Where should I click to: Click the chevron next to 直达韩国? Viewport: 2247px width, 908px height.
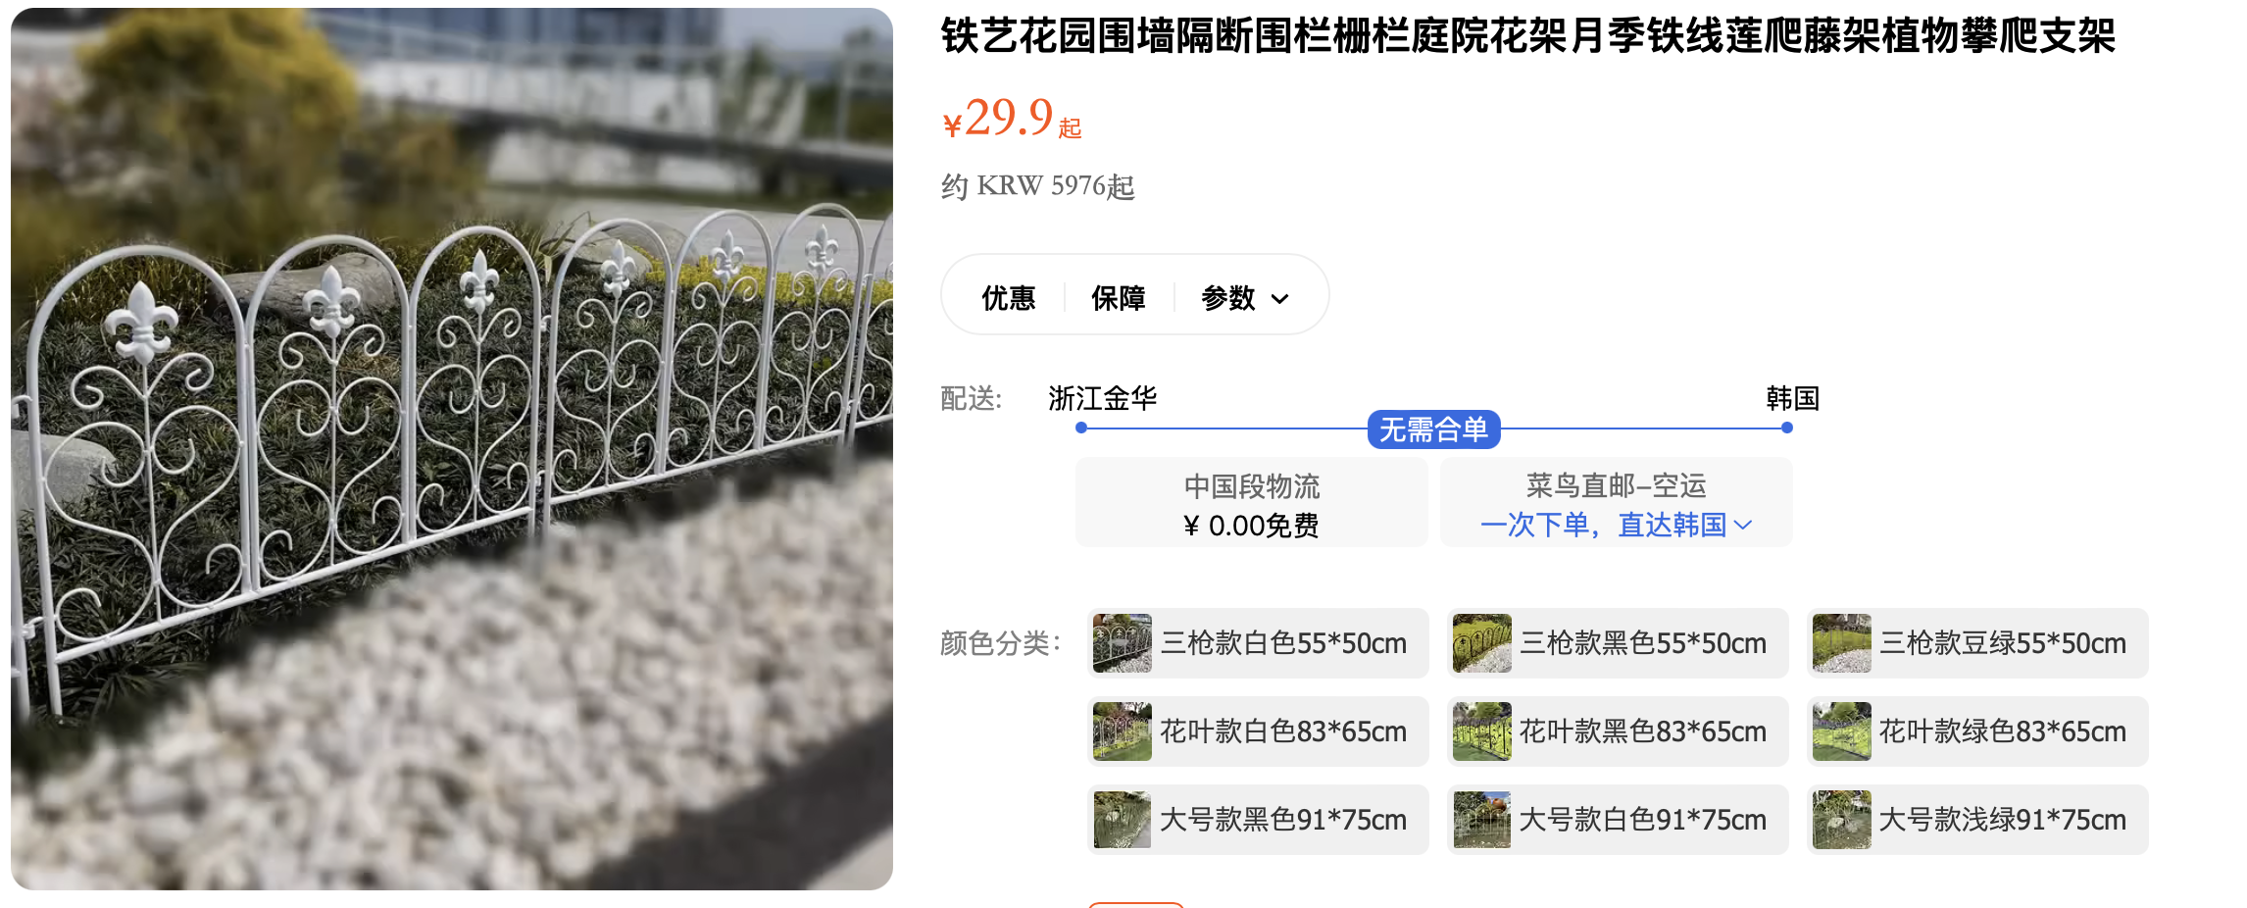[x=1743, y=526]
